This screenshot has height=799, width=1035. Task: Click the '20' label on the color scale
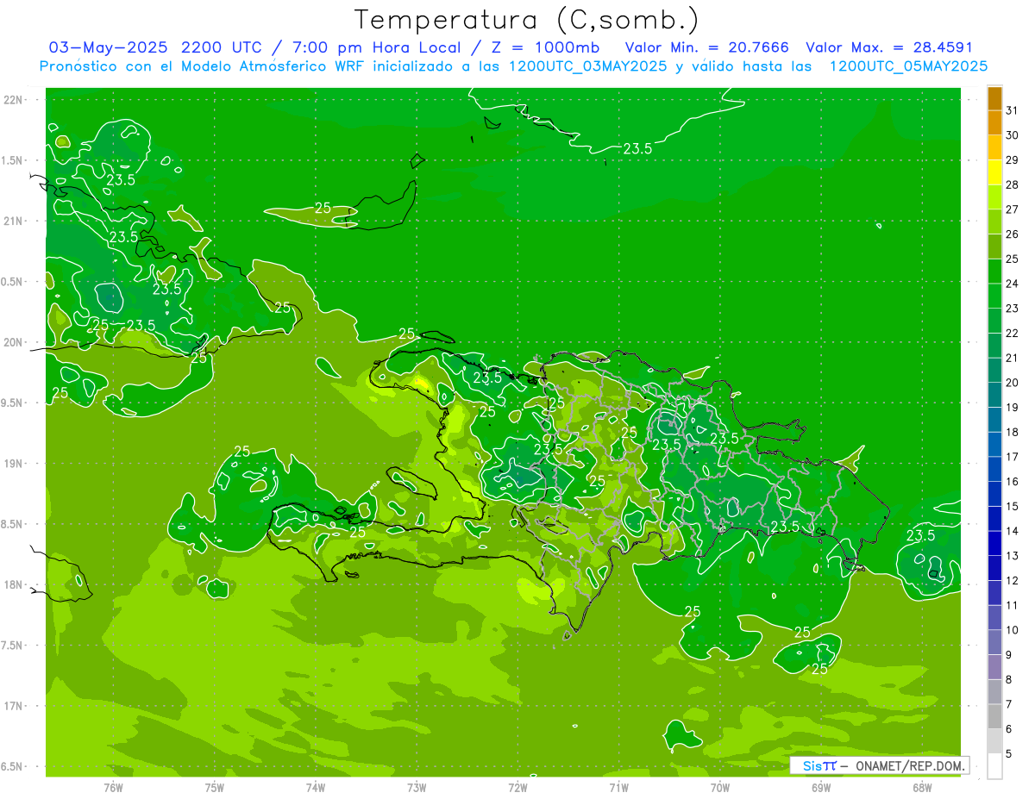click(x=1012, y=383)
